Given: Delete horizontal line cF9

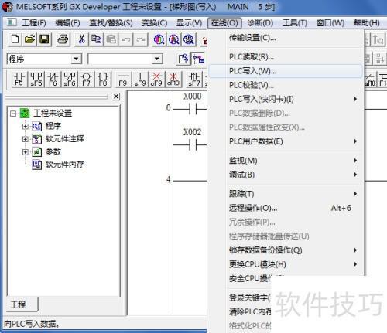Looking at the screenshot, I should point(156,79).
